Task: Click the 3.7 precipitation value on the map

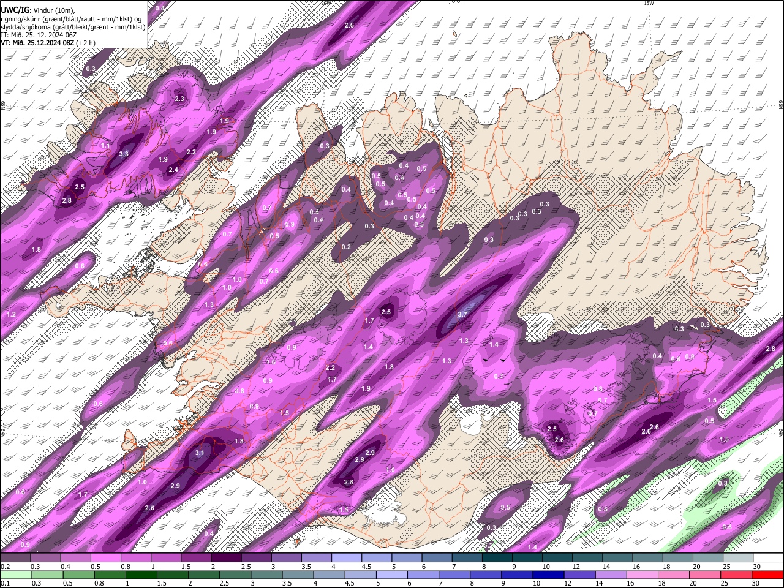Action: 462,314
